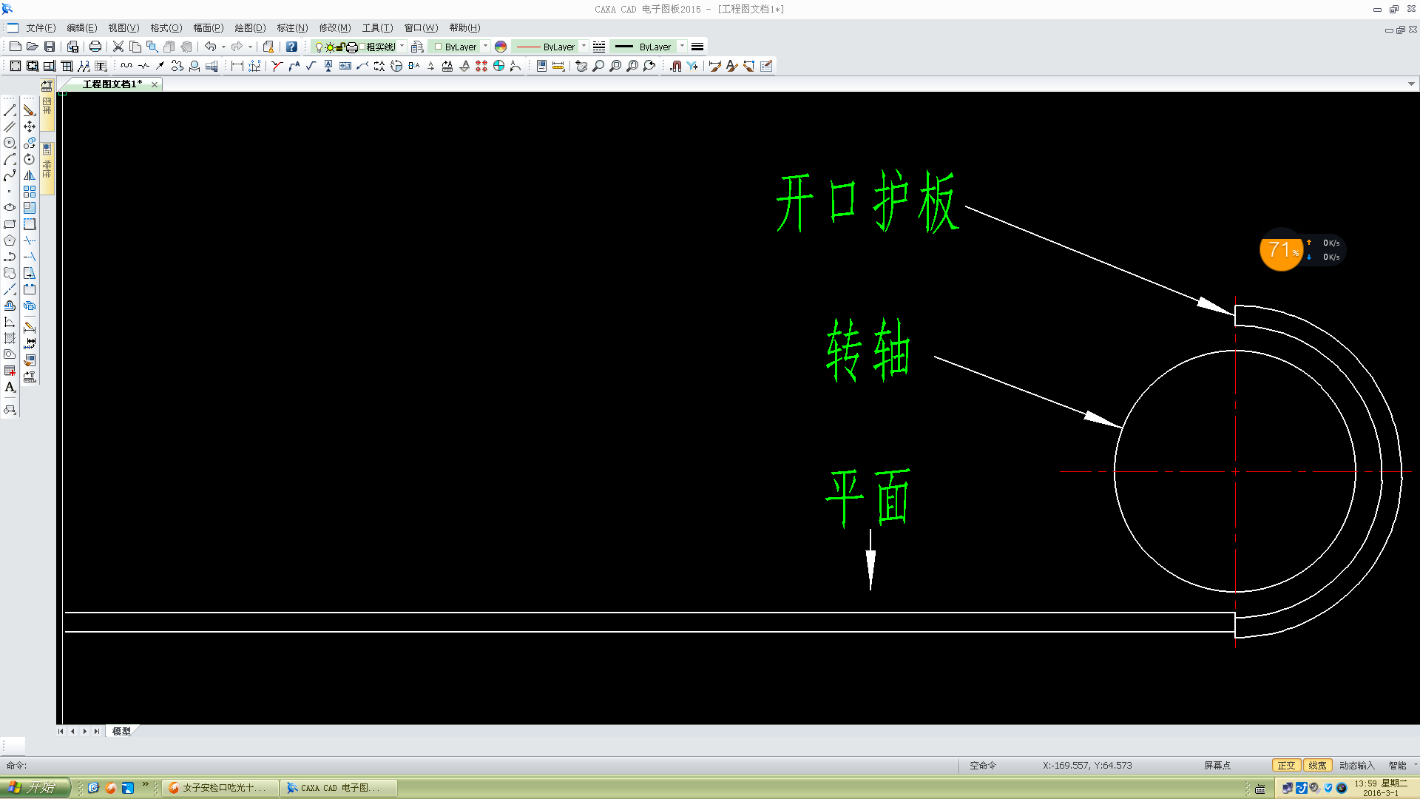Open the 特性 properties side tab

47,169
